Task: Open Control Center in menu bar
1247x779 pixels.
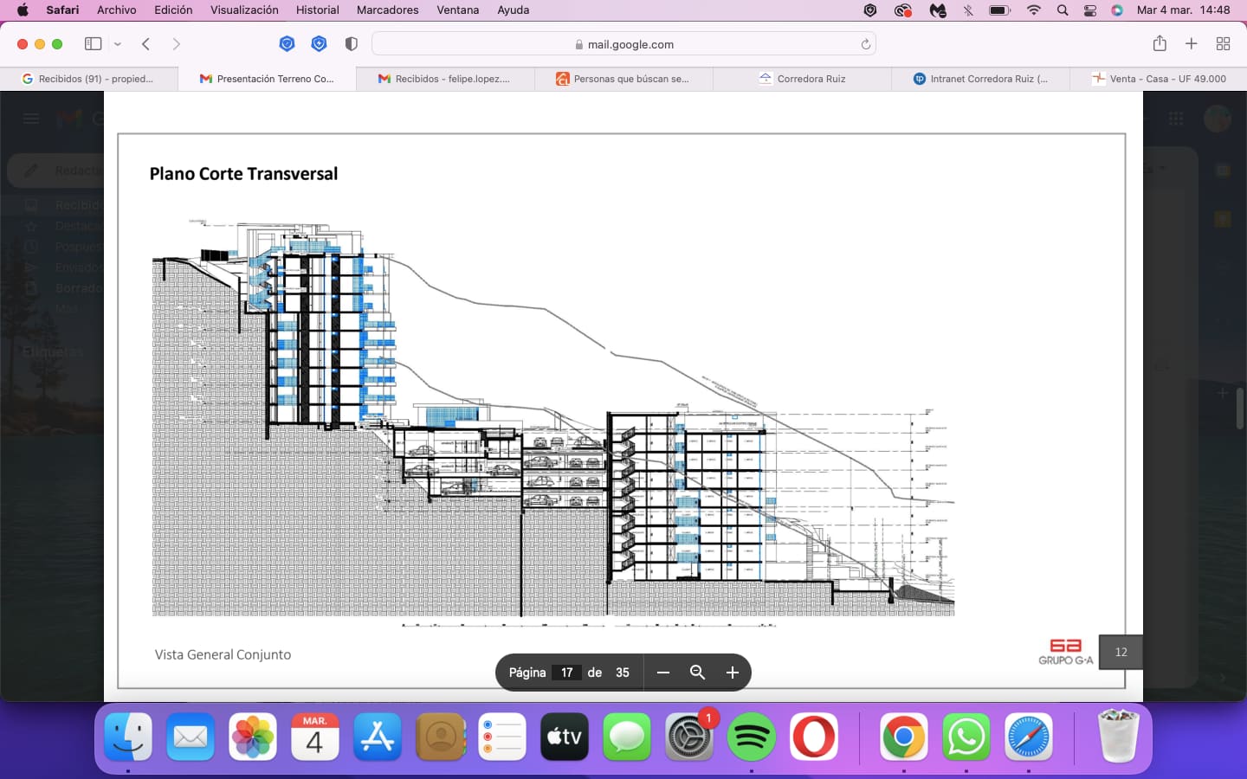Action: tap(1090, 10)
